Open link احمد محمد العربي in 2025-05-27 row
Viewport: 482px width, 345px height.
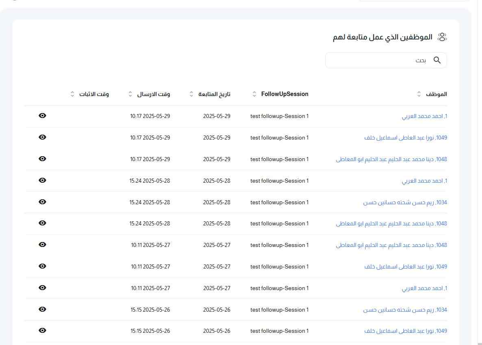424,288
